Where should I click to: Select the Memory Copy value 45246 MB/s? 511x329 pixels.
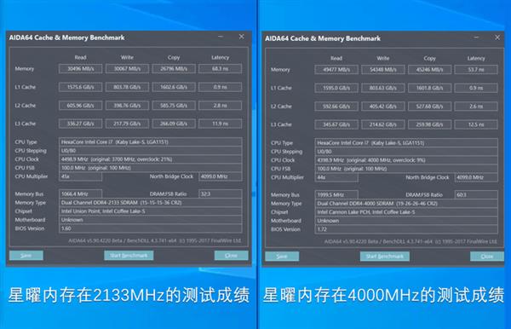tap(429, 70)
